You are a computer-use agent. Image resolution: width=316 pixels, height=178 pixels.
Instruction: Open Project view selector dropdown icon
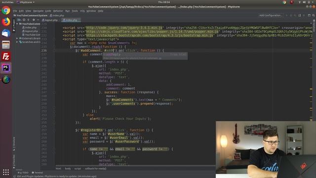(19, 20)
